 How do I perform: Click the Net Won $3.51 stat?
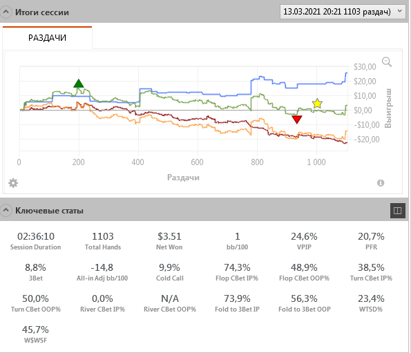(169, 241)
